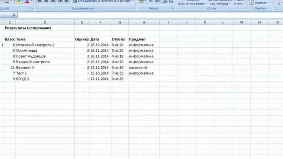Apply center alignment to cell text
283x159 pixels.
(46, 1)
